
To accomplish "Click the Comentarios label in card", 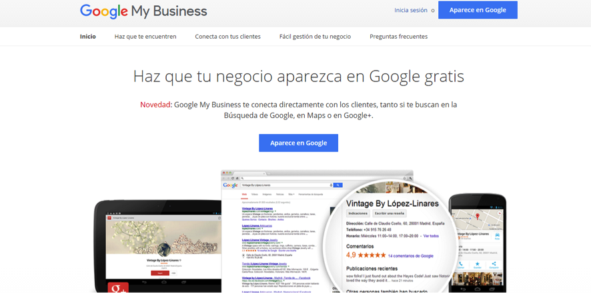I will click(360, 246).
